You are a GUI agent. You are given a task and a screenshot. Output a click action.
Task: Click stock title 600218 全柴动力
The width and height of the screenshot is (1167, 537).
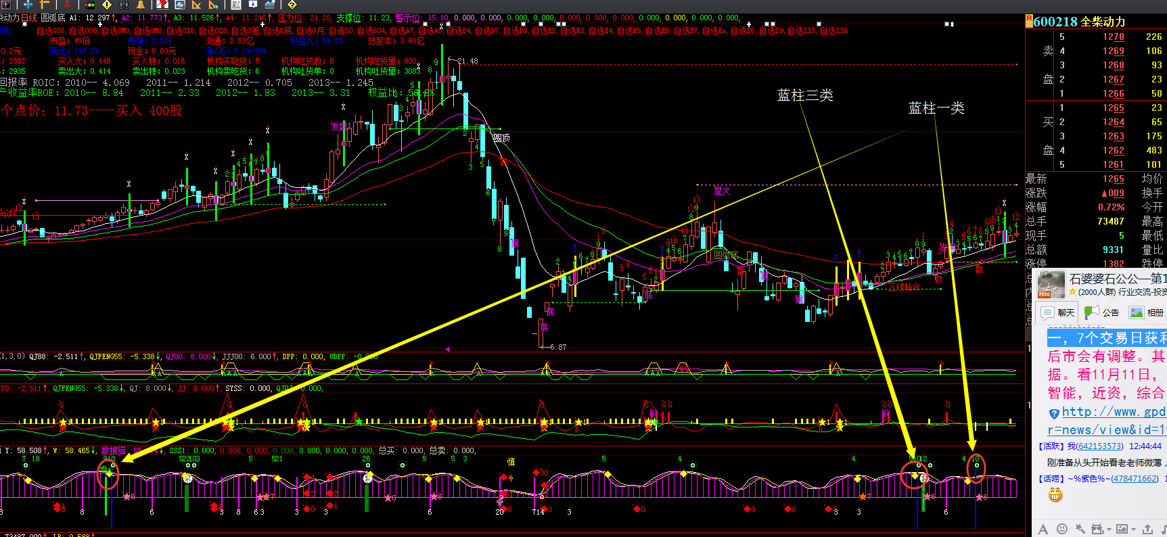point(1079,22)
